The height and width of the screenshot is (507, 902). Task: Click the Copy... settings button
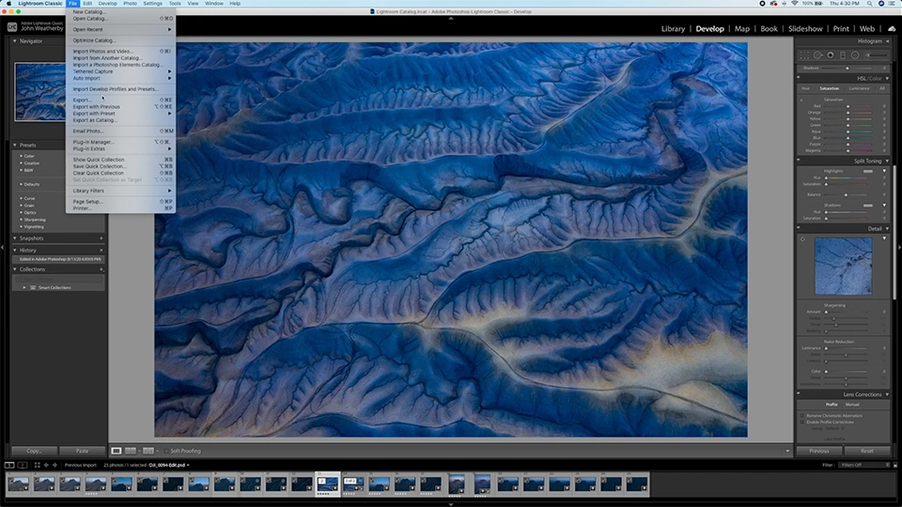[35, 451]
